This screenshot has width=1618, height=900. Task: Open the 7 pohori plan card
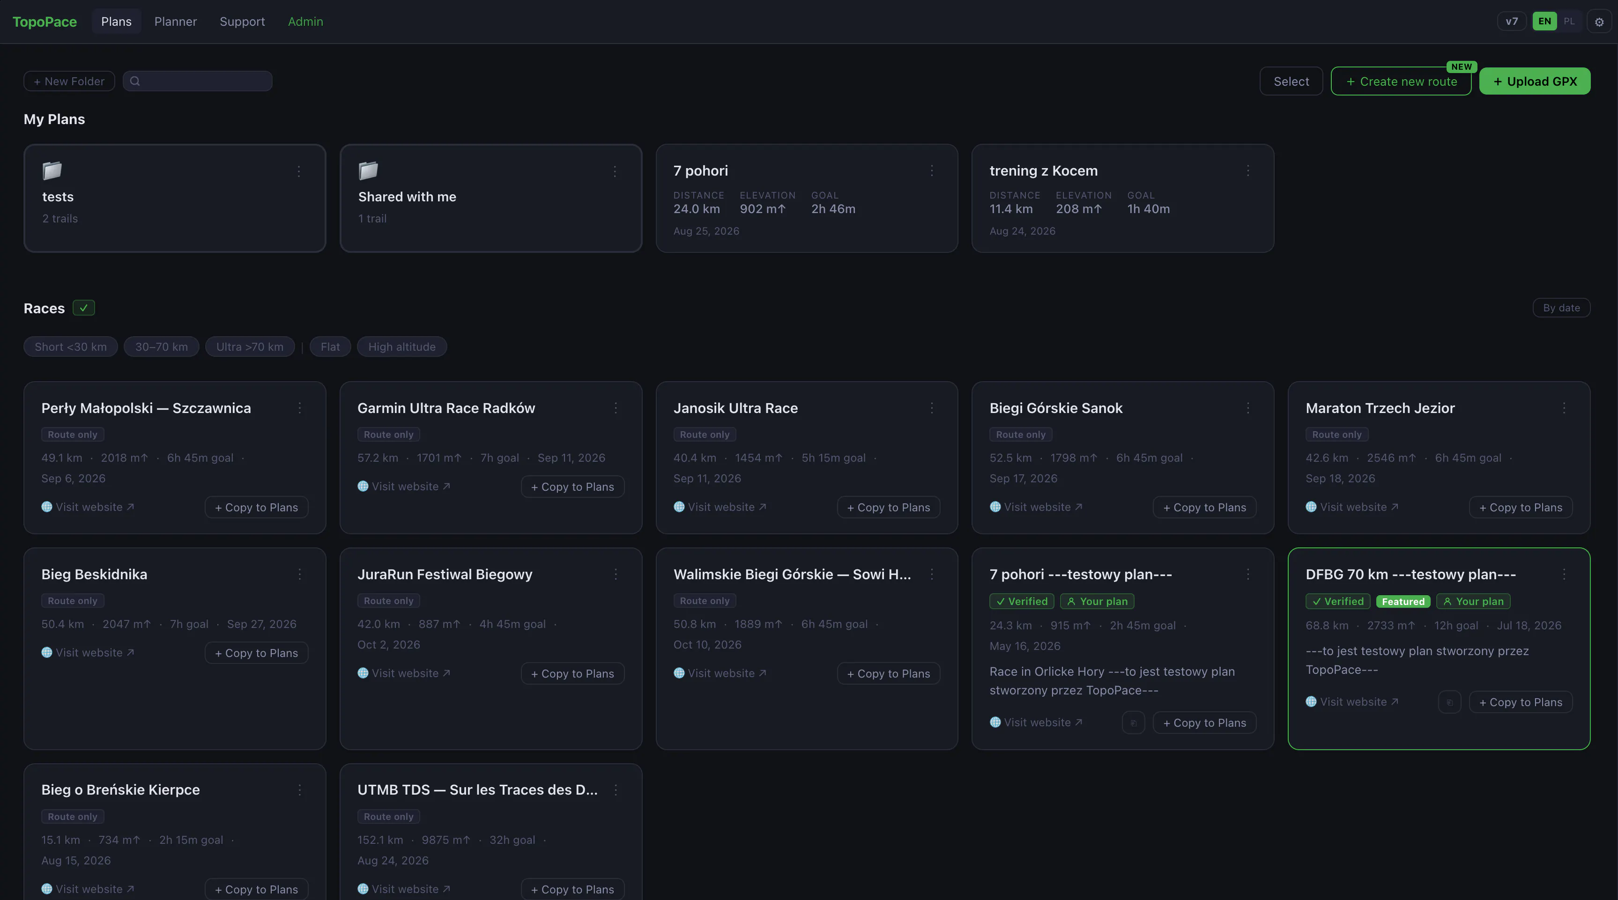point(807,199)
